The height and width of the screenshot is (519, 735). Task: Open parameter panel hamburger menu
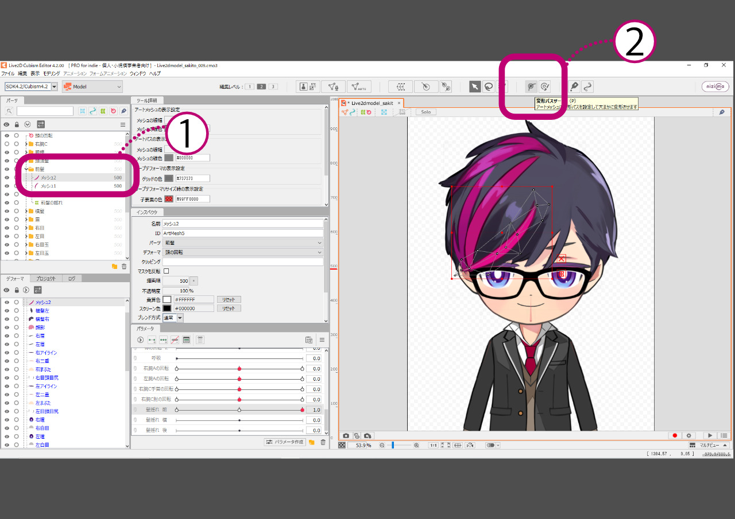click(322, 340)
